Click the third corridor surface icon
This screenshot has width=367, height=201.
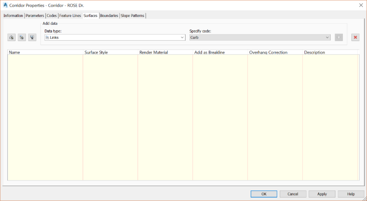pyautogui.click(x=32, y=37)
